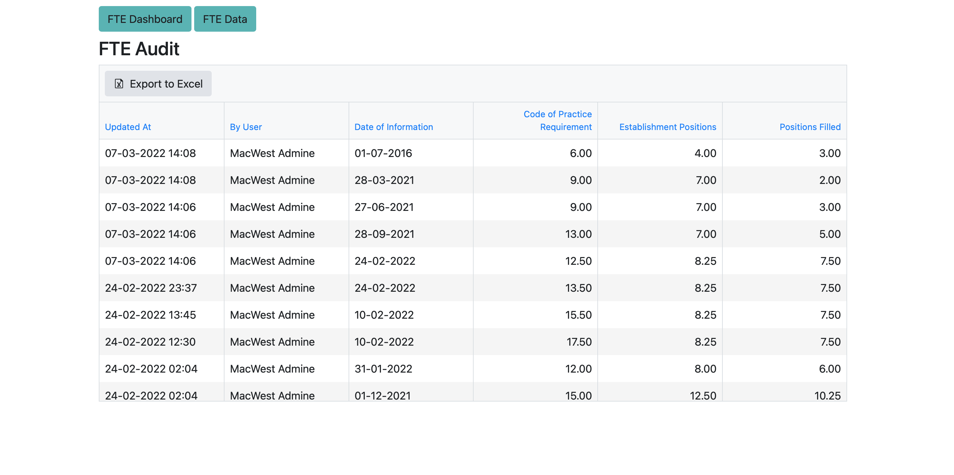Click the 12.50 Code of Practice value

pyautogui.click(x=578, y=261)
